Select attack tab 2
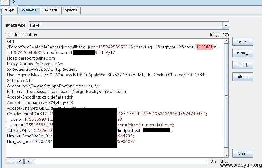The width and height of the screenshot is (262, 168). [14, 2]
